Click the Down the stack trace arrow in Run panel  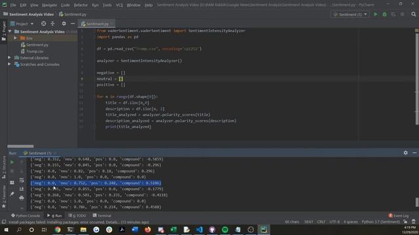22,171
